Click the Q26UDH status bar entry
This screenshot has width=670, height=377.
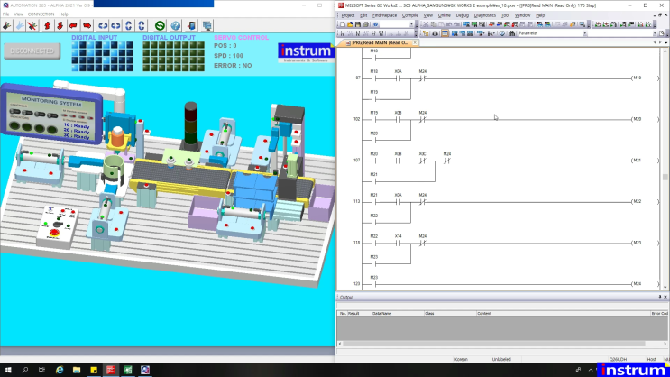618,360
